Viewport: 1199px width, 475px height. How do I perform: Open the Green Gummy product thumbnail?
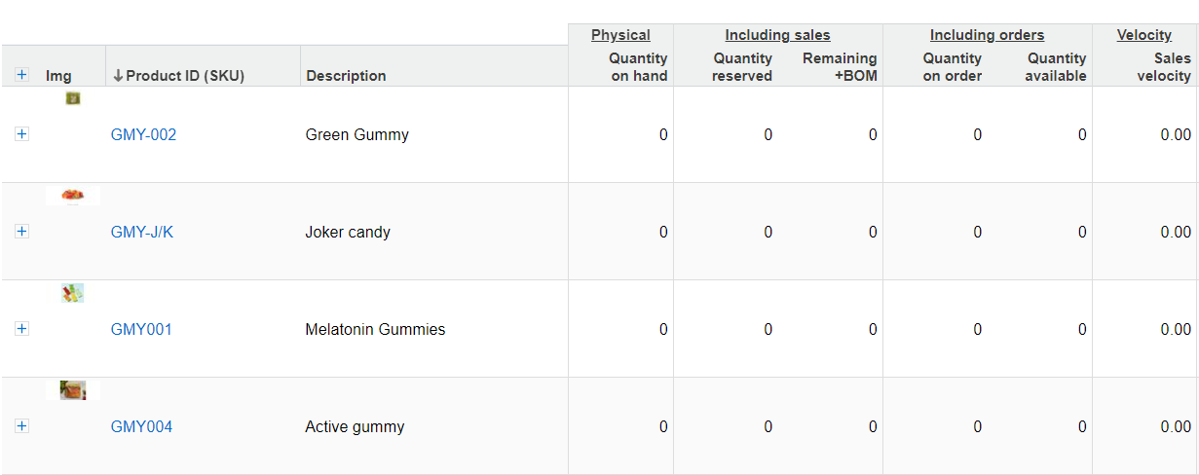[72, 98]
